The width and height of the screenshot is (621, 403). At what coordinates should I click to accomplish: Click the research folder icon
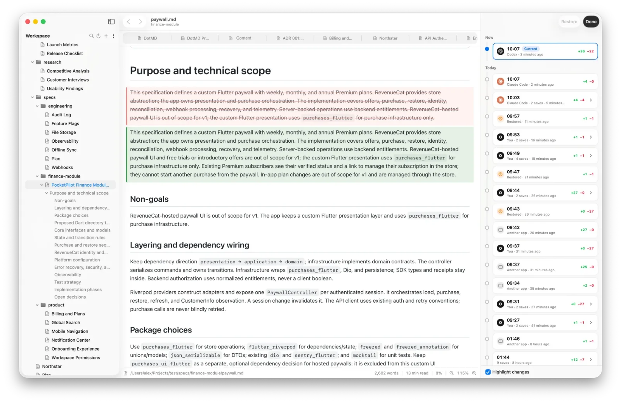pyautogui.click(x=38, y=62)
